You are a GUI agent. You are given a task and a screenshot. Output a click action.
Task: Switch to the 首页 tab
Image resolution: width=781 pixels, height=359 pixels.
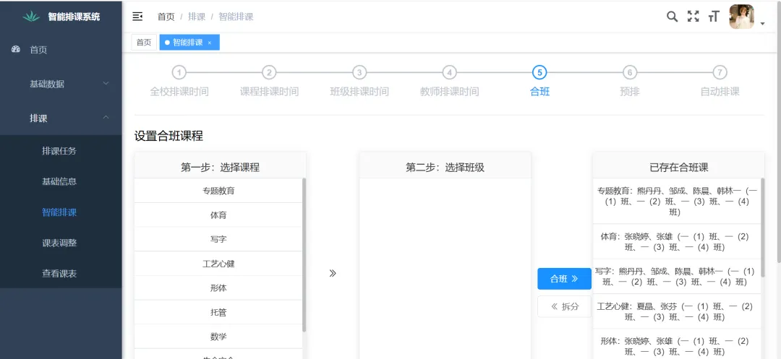tap(144, 43)
